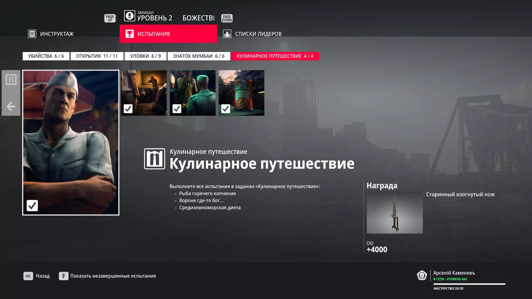Click the player profile emblem icon
This screenshot has width=532, height=299.
pyautogui.click(x=422, y=275)
